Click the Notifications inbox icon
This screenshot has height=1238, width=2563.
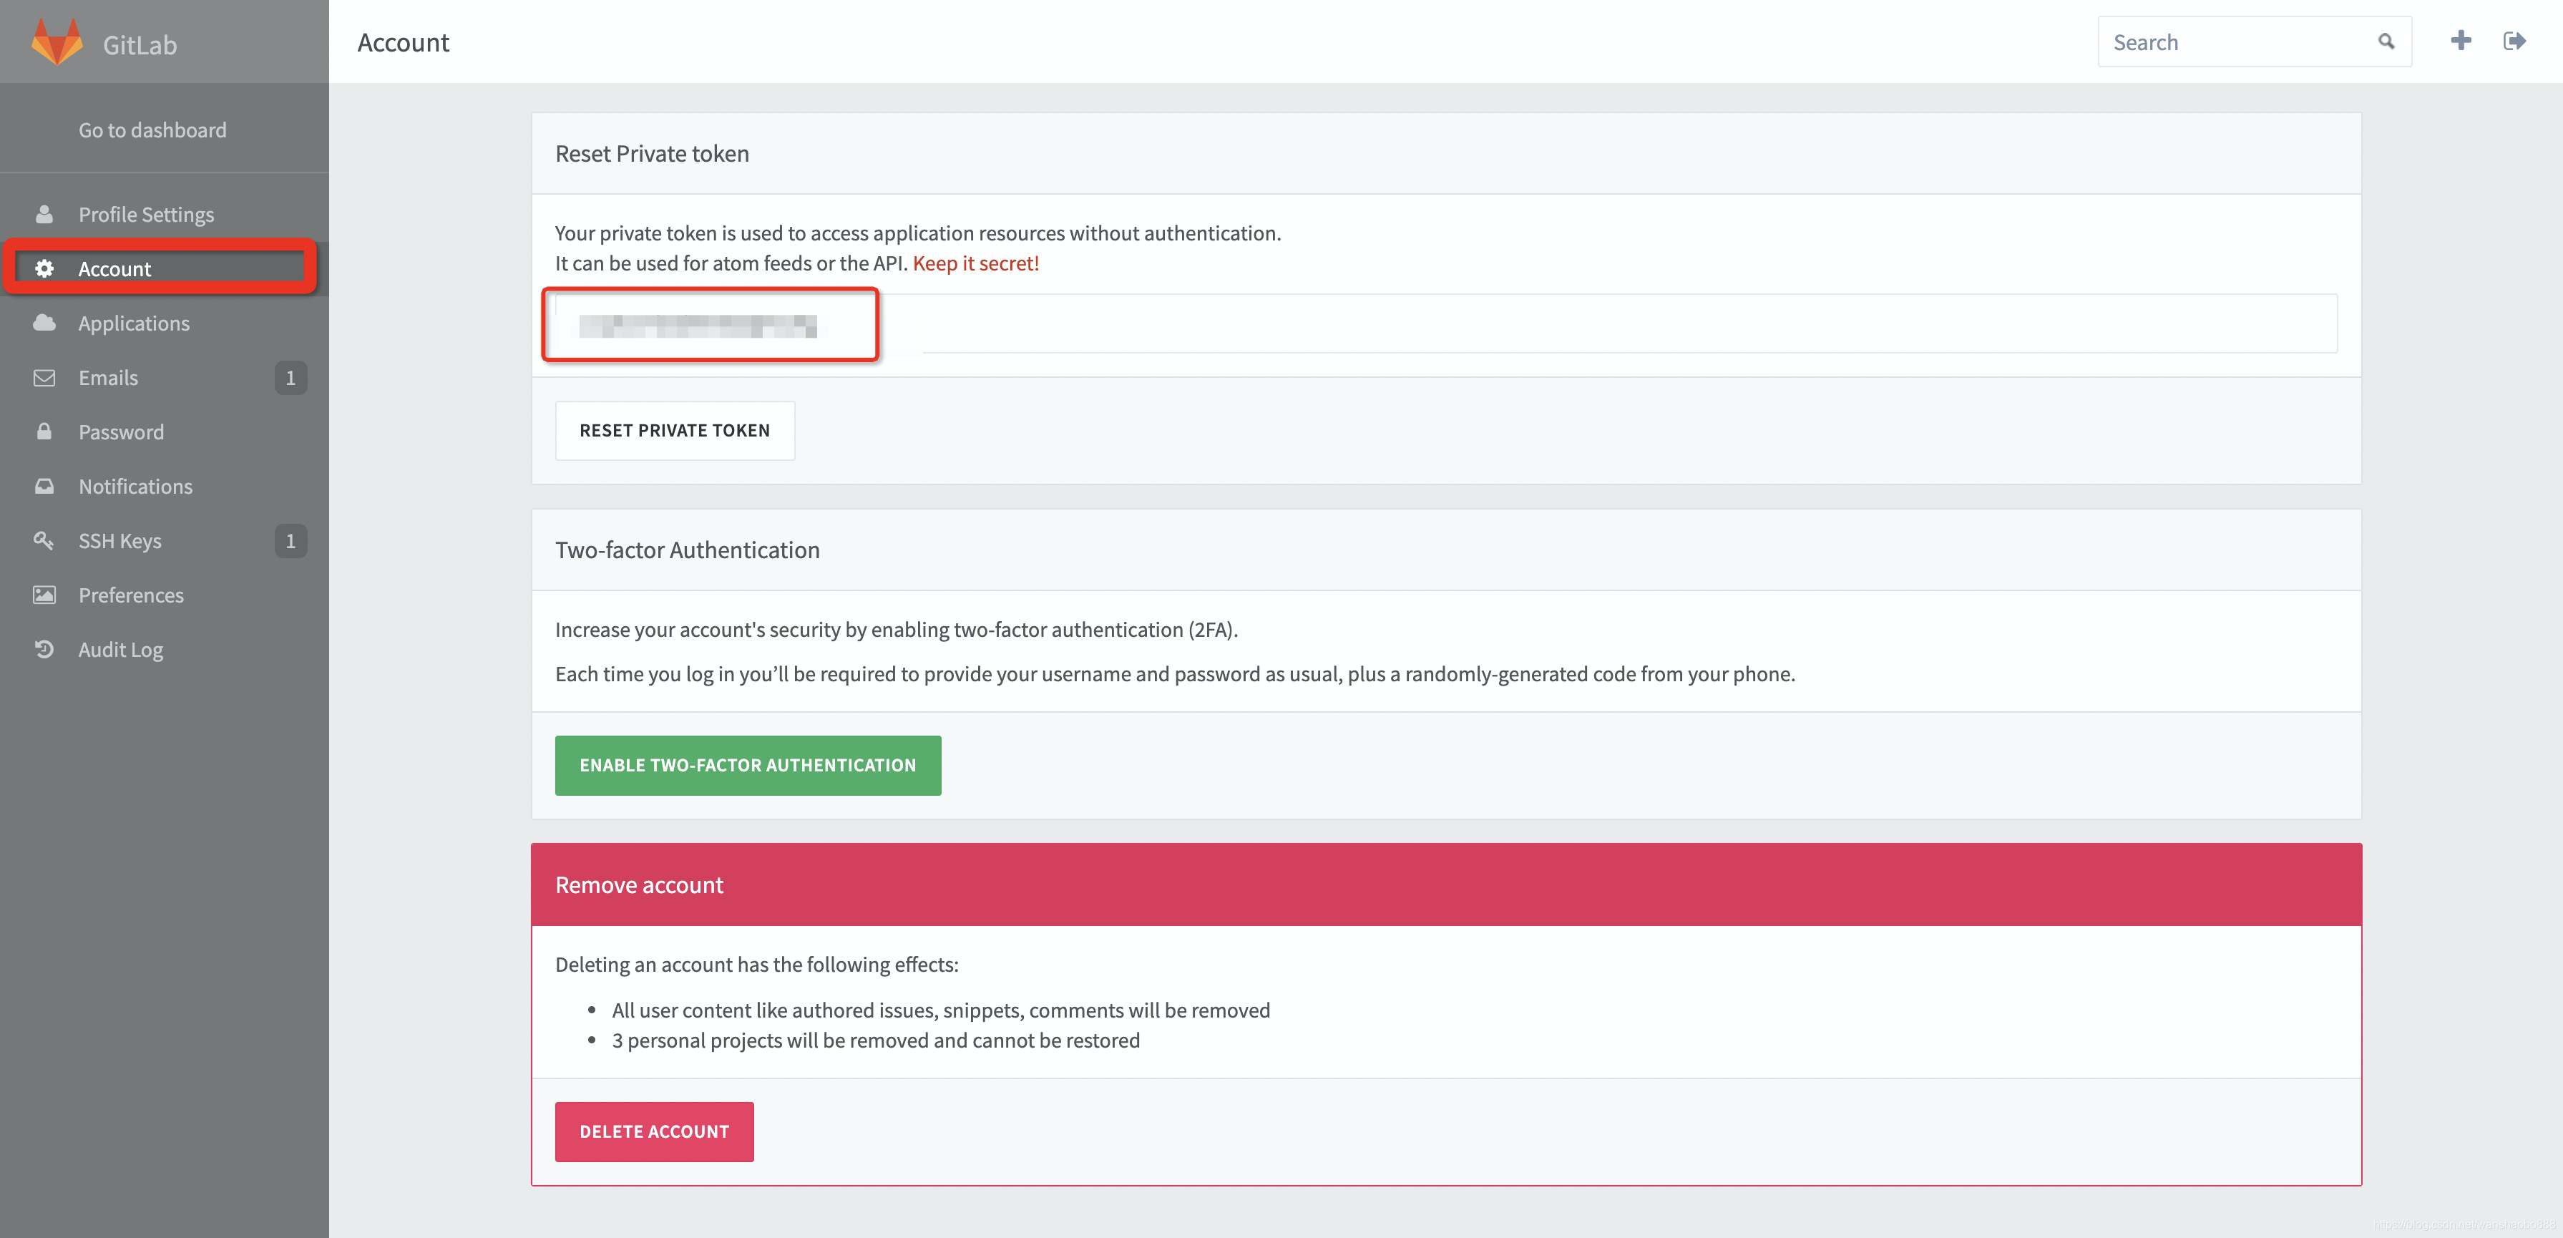pos(44,486)
